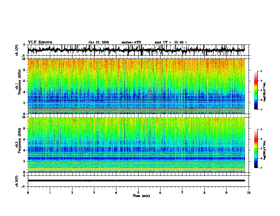Image resolution: width=280 pixels, height=216 pixels.
Task: Click the "10" tick on the time axis
Action: [x=249, y=193]
